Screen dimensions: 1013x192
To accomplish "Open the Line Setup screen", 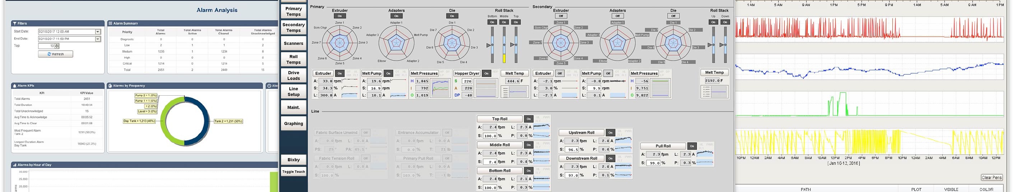I will (x=293, y=91).
